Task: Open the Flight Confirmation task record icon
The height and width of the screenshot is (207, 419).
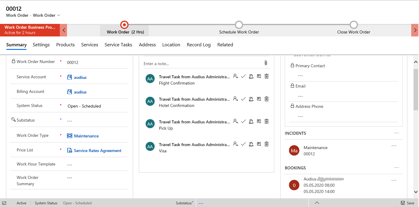Action: [x=259, y=76]
